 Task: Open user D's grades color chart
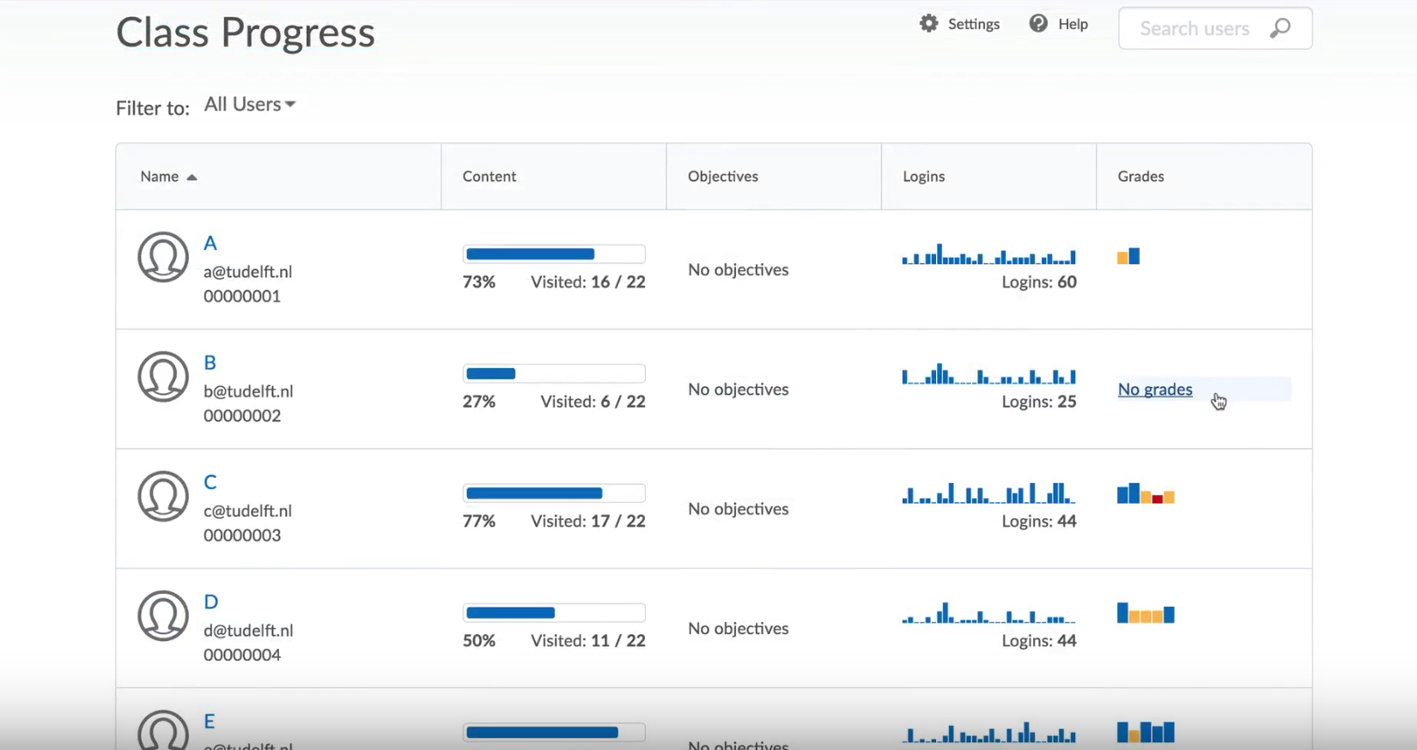1146,614
